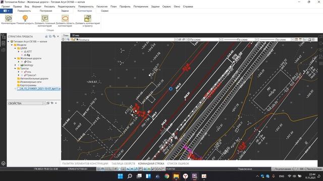
Task: Toggle visibility of Eg surface
Action: [22, 55]
